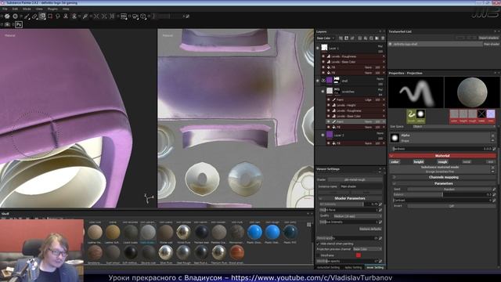Click the delete layer trash icon
The height and width of the screenshot is (282, 501).
pyautogui.click(x=383, y=38)
